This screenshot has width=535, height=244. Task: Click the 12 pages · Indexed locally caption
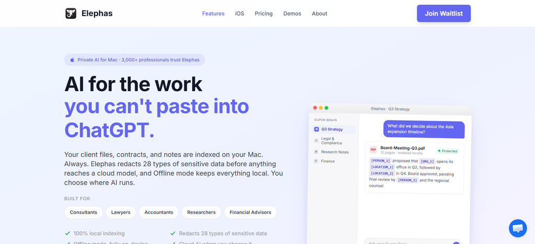[x=401, y=153]
